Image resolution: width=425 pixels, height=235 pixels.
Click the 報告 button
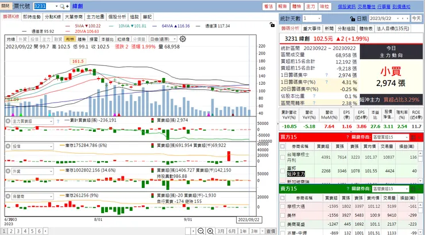[283, 6]
